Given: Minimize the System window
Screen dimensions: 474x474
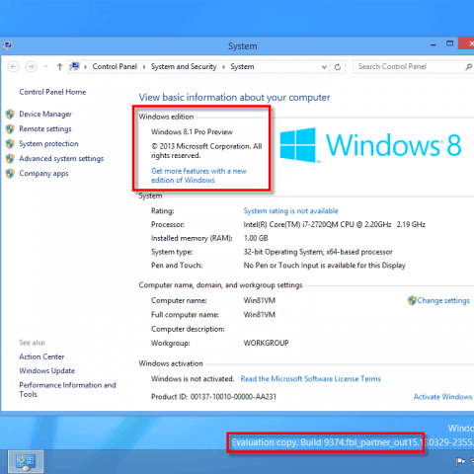Looking at the screenshot, I should [434, 44].
